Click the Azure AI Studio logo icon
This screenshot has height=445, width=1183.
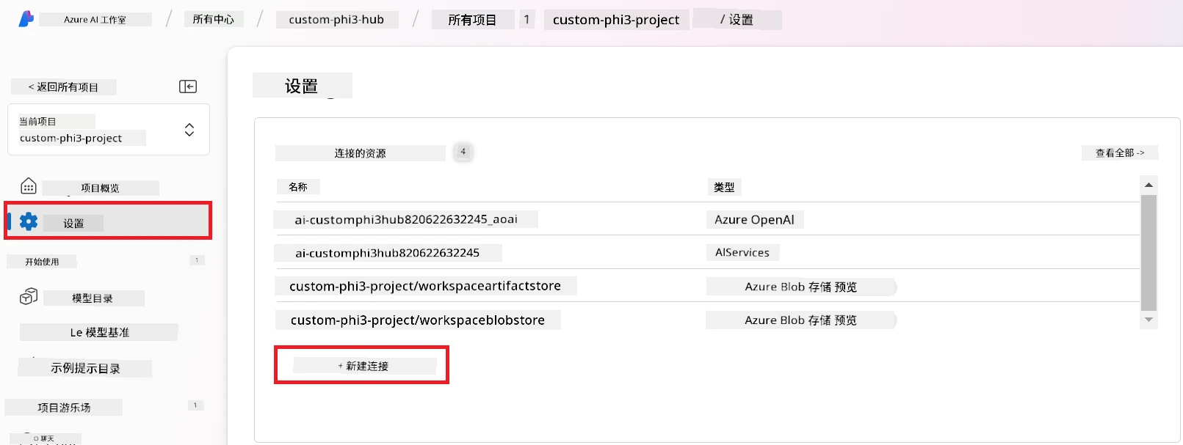pyautogui.click(x=26, y=19)
